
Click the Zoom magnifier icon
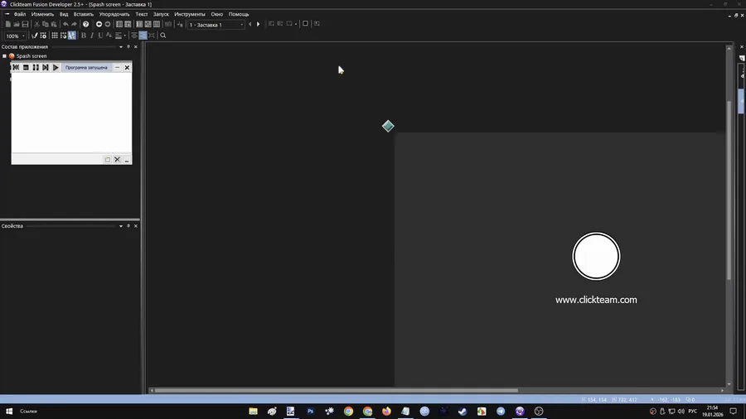pyautogui.click(x=163, y=36)
